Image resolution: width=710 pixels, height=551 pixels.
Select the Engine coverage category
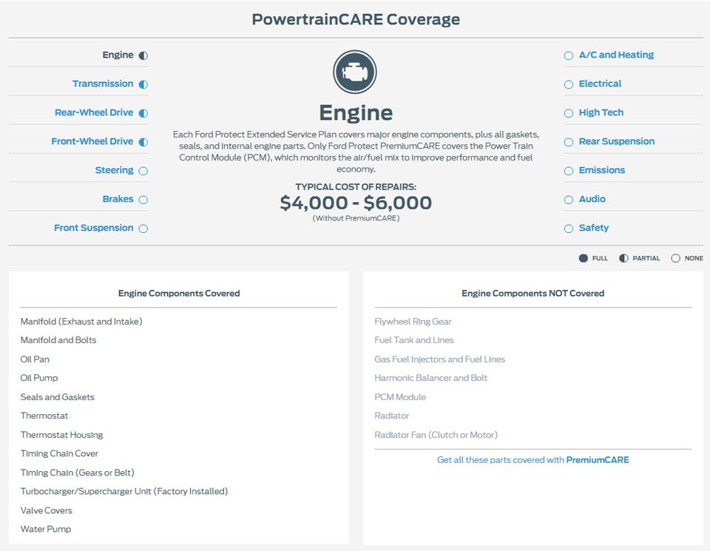coord(118,55)
